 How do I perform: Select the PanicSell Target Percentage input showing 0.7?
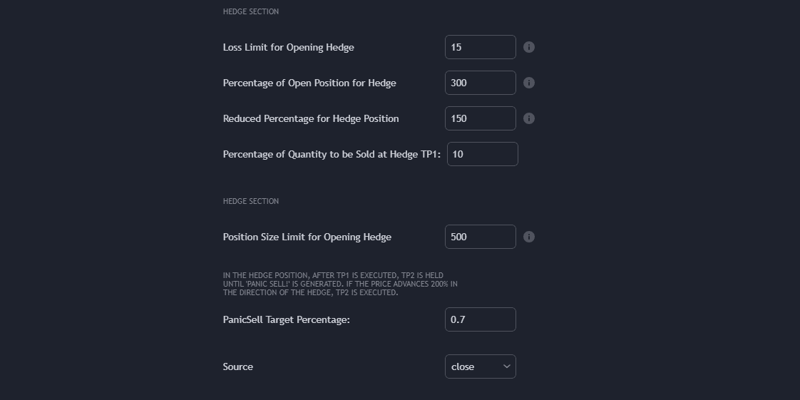[x=480, y=319]
